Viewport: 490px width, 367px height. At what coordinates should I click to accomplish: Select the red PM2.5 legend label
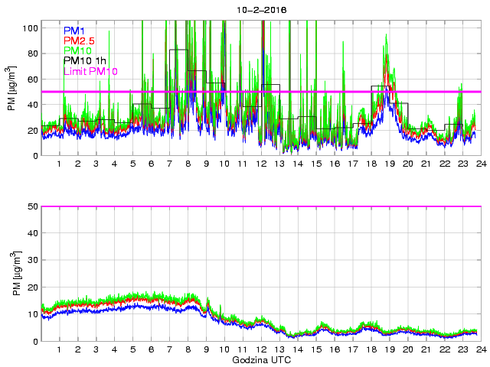click(x=79, y=41)
